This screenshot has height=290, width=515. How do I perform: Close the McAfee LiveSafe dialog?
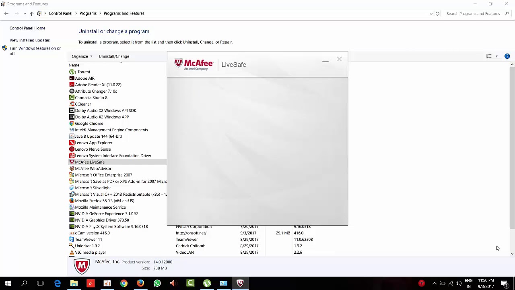[339, 59]
